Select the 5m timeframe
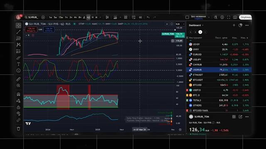This screenshot has width=266, height=149. [55, 17]
